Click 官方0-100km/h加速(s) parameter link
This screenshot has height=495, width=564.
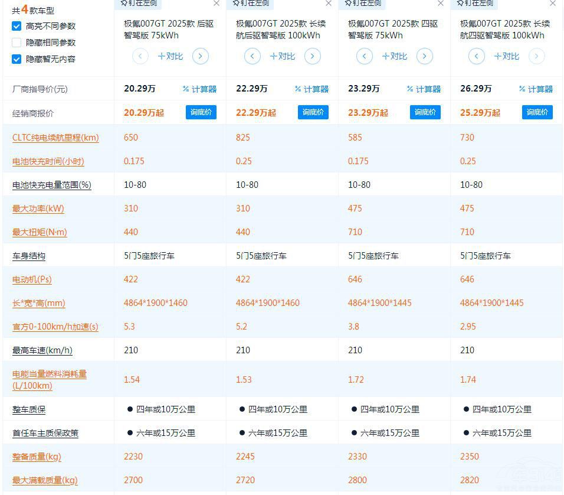click(55, 327)
